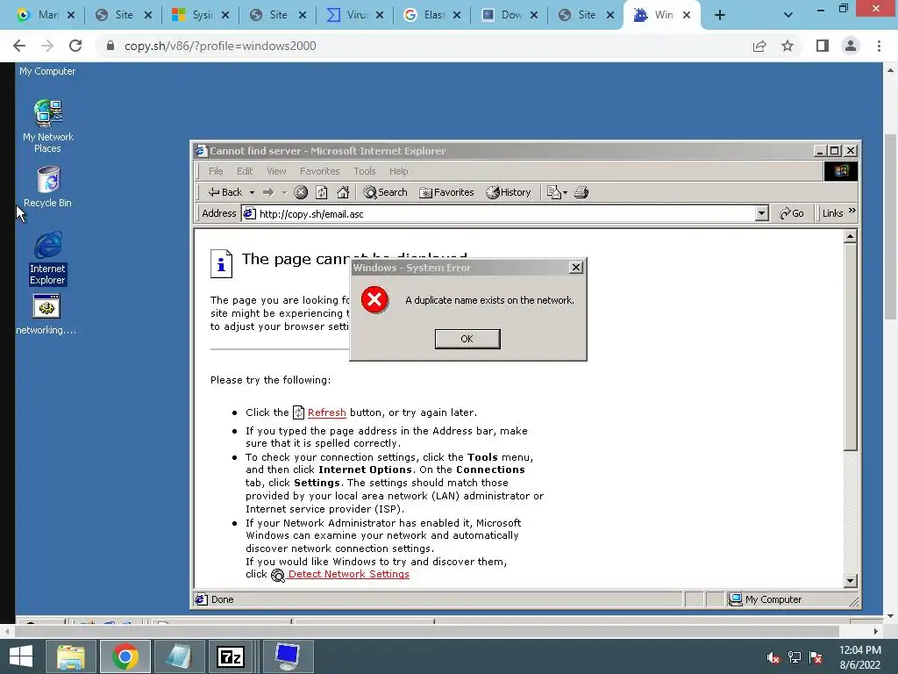This screenshot has height=674, width=898.
Task: Click the muted volume tray icon
Action: [773, 657]
